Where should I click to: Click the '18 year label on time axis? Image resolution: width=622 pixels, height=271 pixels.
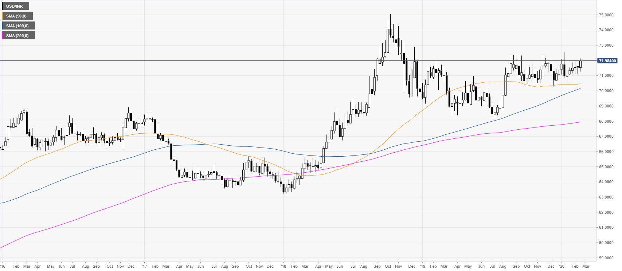point(283,266)
